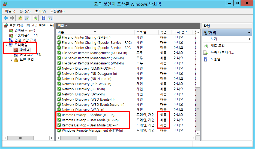Screen dimensions: 255x149
Task: Select File Server Remote Management (SMB-In) rule
Action: [x=93, y=58]
